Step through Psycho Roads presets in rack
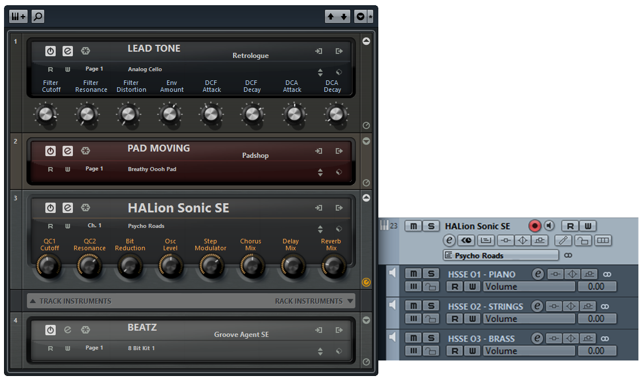This screenshot has height=380, width=643. point(320,228)
